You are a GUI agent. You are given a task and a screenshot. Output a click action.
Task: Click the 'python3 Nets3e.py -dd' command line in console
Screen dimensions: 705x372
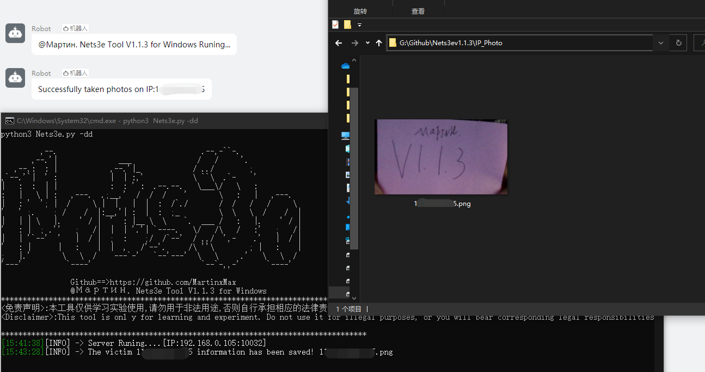click(x=47, y=134)
